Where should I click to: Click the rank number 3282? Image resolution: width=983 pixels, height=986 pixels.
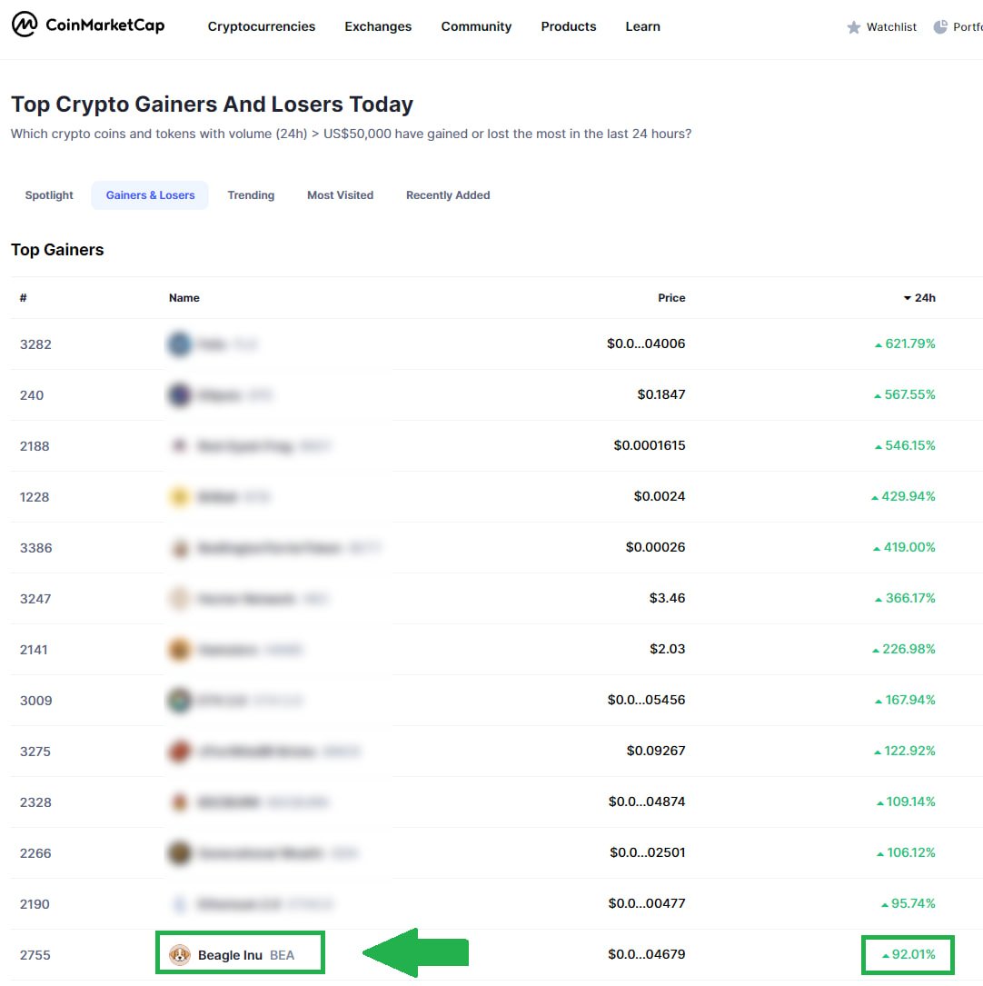pos(35,344)
